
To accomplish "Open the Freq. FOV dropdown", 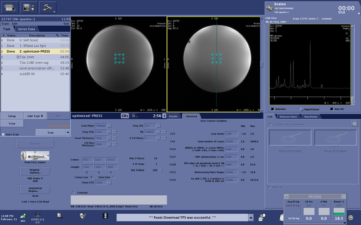I will click(x=109, y=132).
